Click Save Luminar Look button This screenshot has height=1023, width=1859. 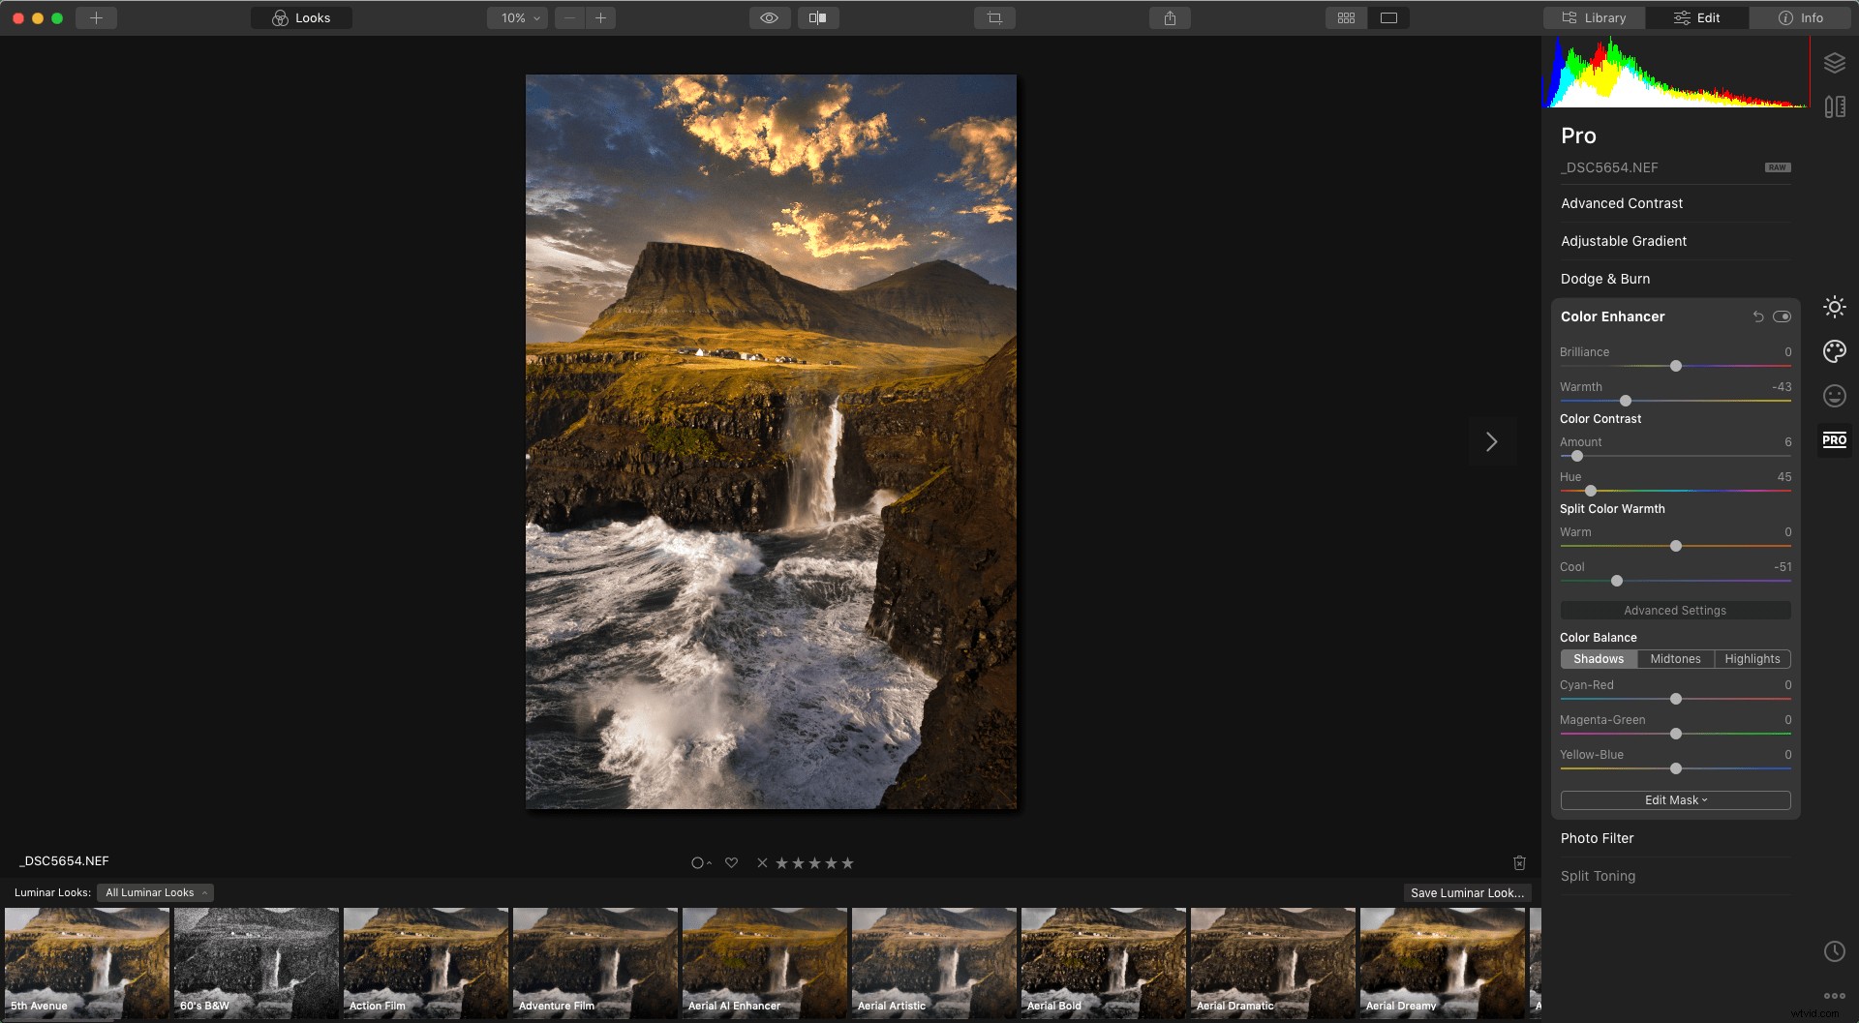[1467, 892]
